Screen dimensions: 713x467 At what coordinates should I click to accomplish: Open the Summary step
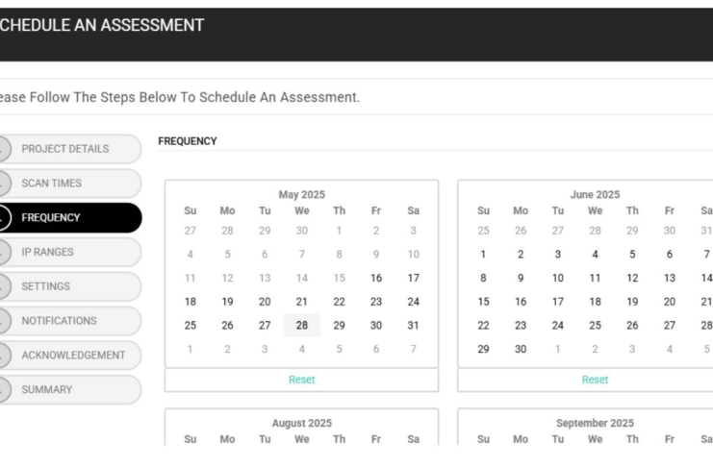coord(47,390)
